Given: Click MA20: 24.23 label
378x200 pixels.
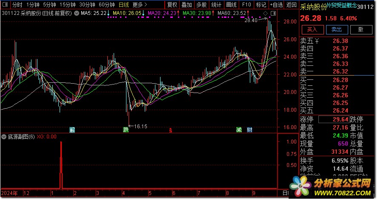Looking at the screenshot, I should [162, 13].
